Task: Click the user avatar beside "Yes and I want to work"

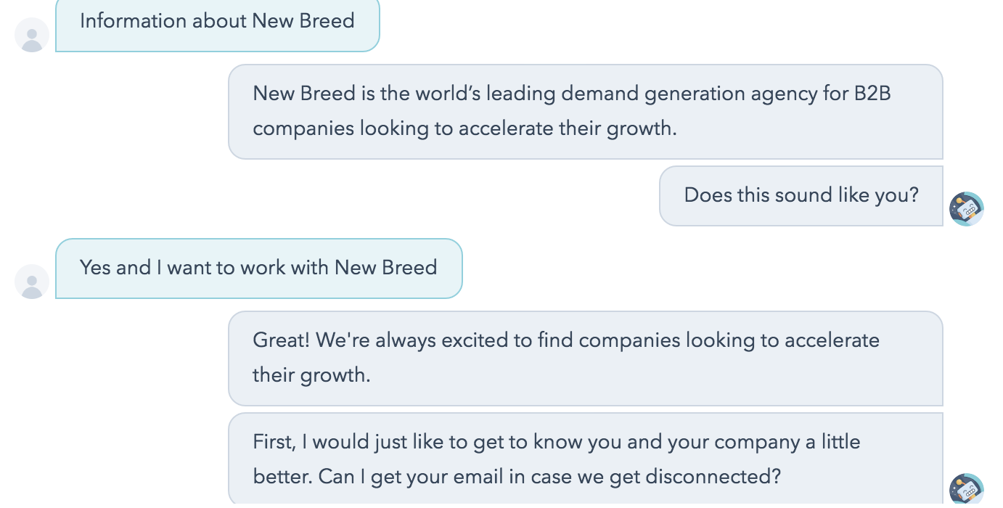Action: tap(32, 282)
